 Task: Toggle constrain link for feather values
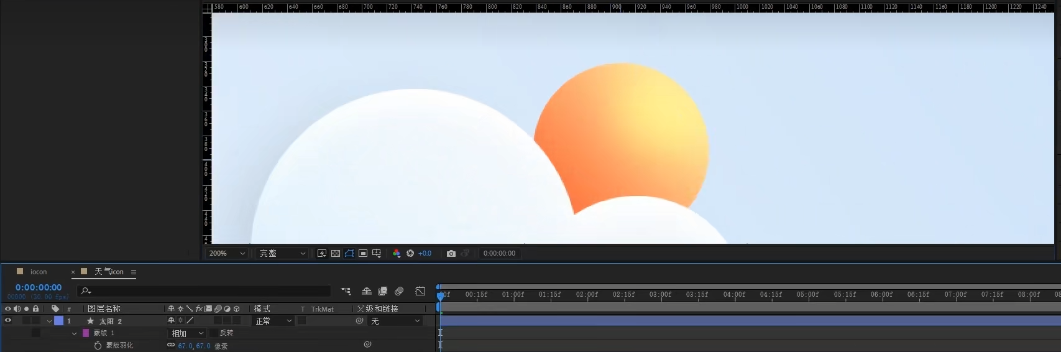point(171,345)
